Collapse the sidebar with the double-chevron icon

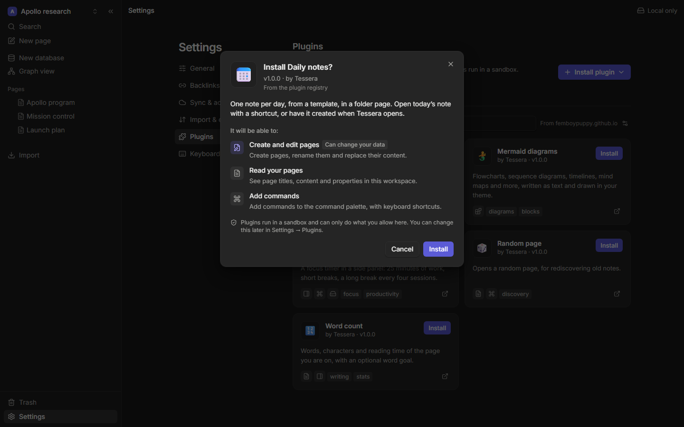(111, 11)
